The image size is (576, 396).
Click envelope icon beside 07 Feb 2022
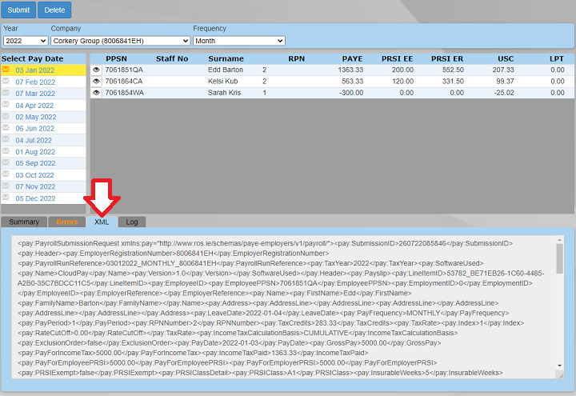(6, 82)
